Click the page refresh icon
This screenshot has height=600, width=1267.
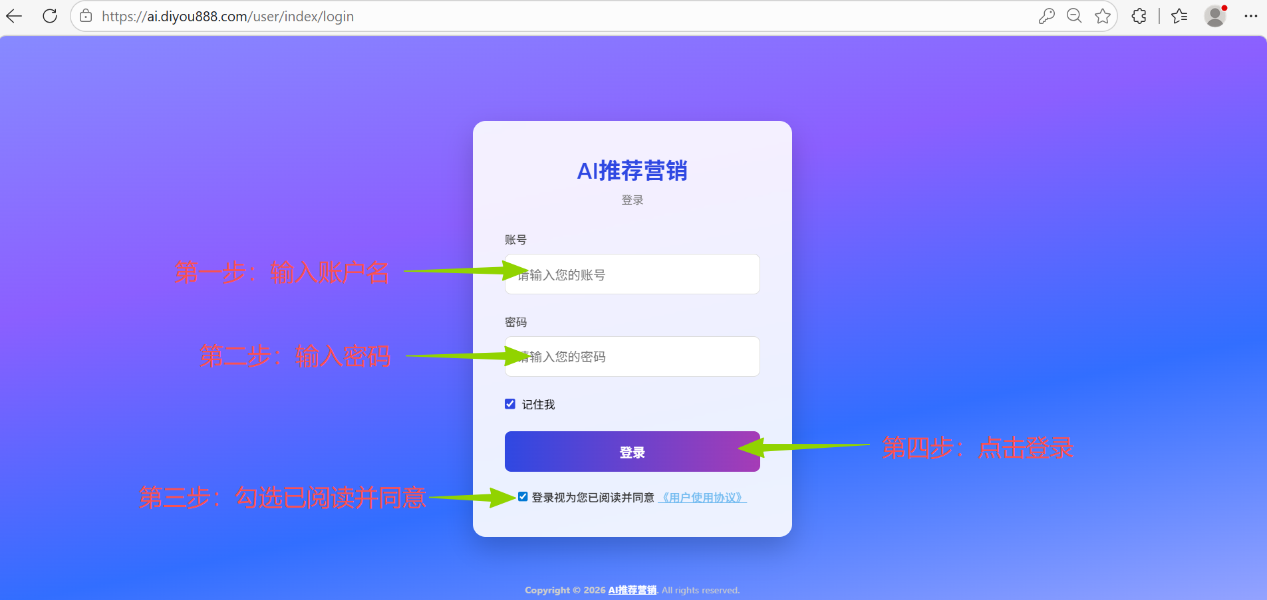[x=50, y=16]
